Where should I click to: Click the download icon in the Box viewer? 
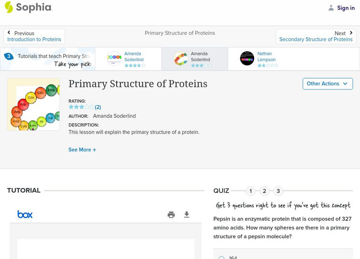click(187, 215)
